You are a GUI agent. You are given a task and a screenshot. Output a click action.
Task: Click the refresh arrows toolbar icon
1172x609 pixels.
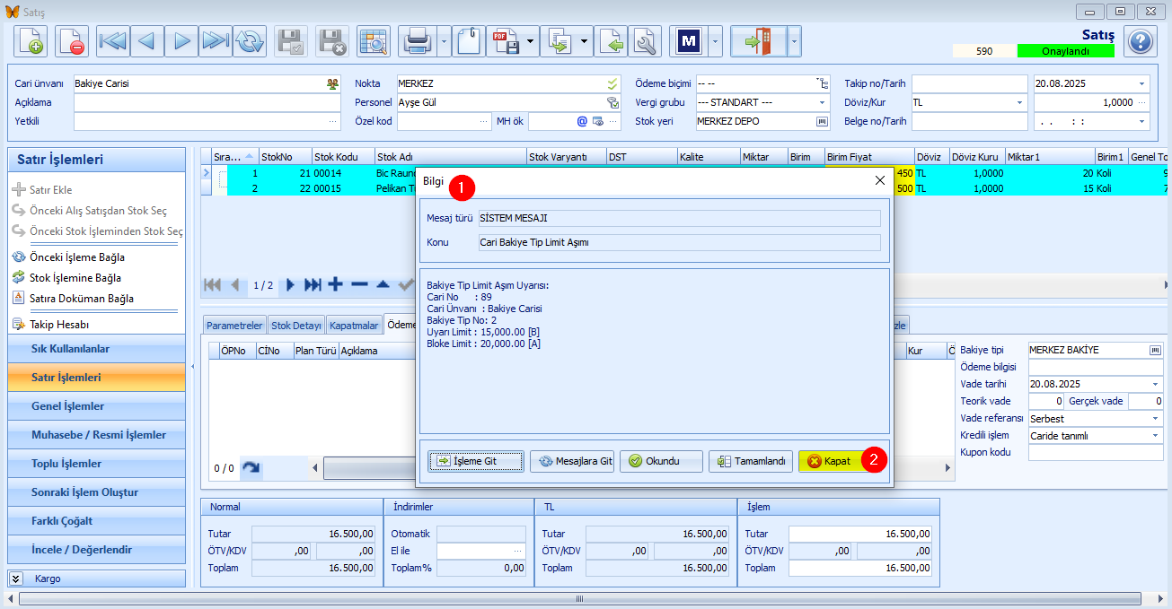click(250, 41)
